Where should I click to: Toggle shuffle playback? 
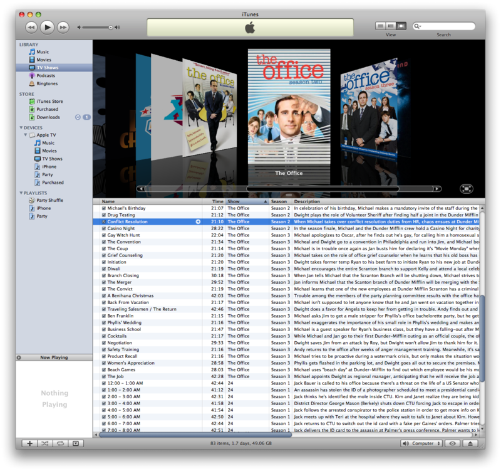44,443
